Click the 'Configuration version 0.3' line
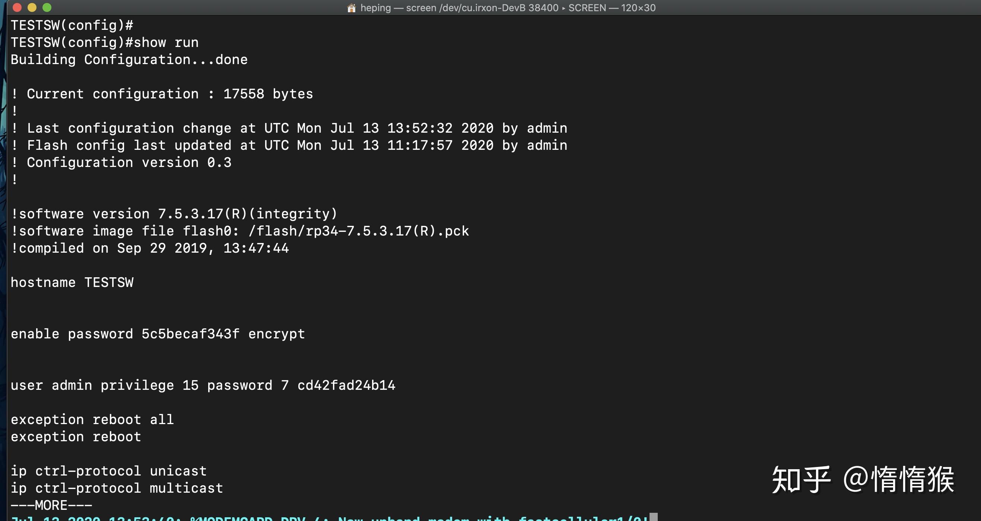This screenshot has height=521, width=981. pos(129,162)
